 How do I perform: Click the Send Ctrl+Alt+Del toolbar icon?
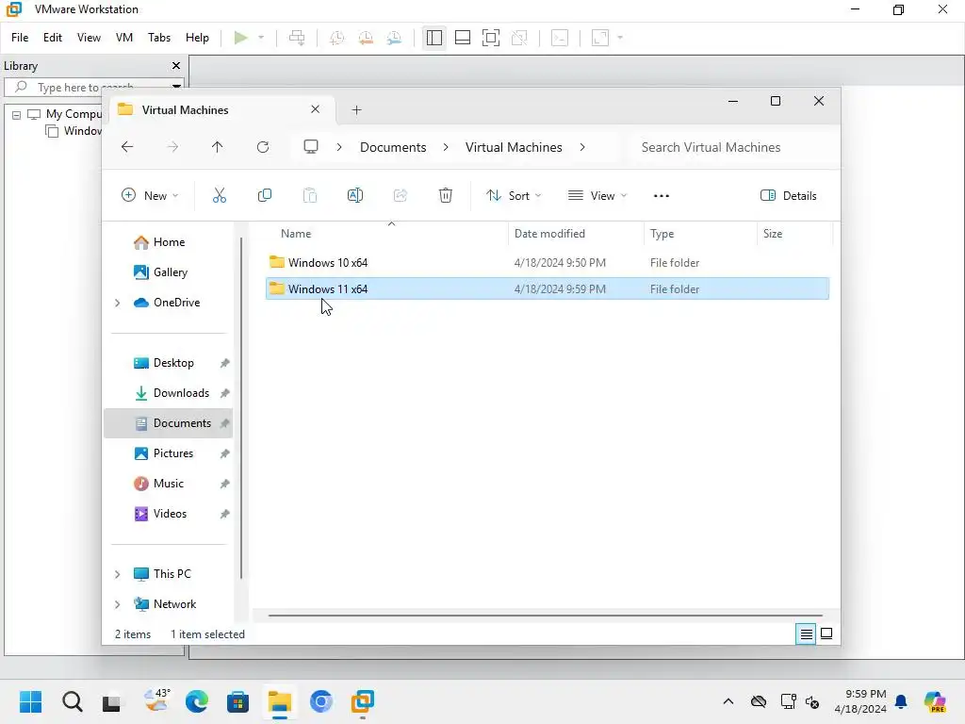[297, 38]
